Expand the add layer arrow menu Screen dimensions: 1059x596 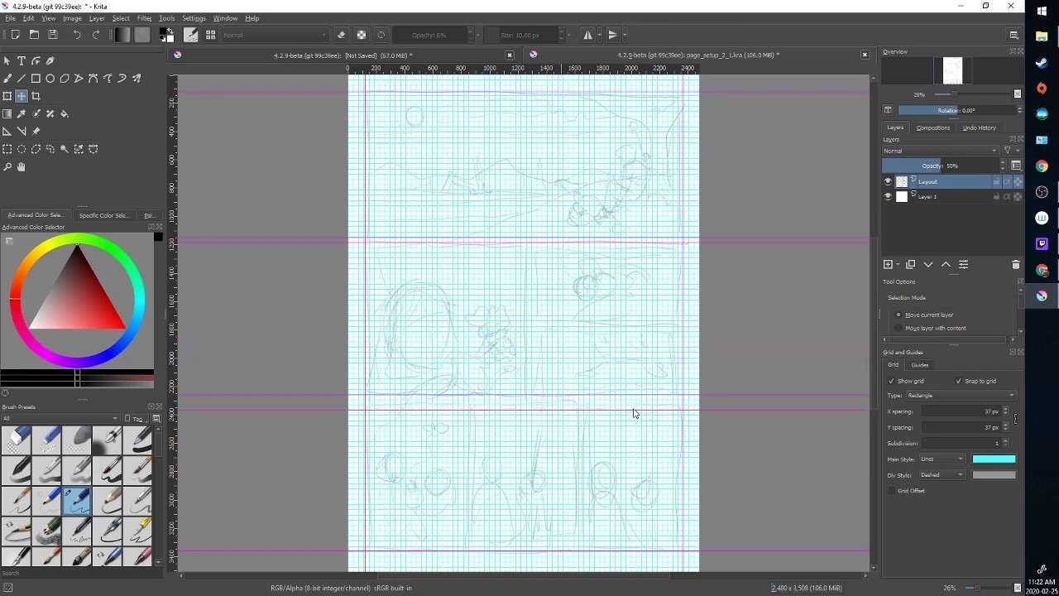tap(897, 265)
